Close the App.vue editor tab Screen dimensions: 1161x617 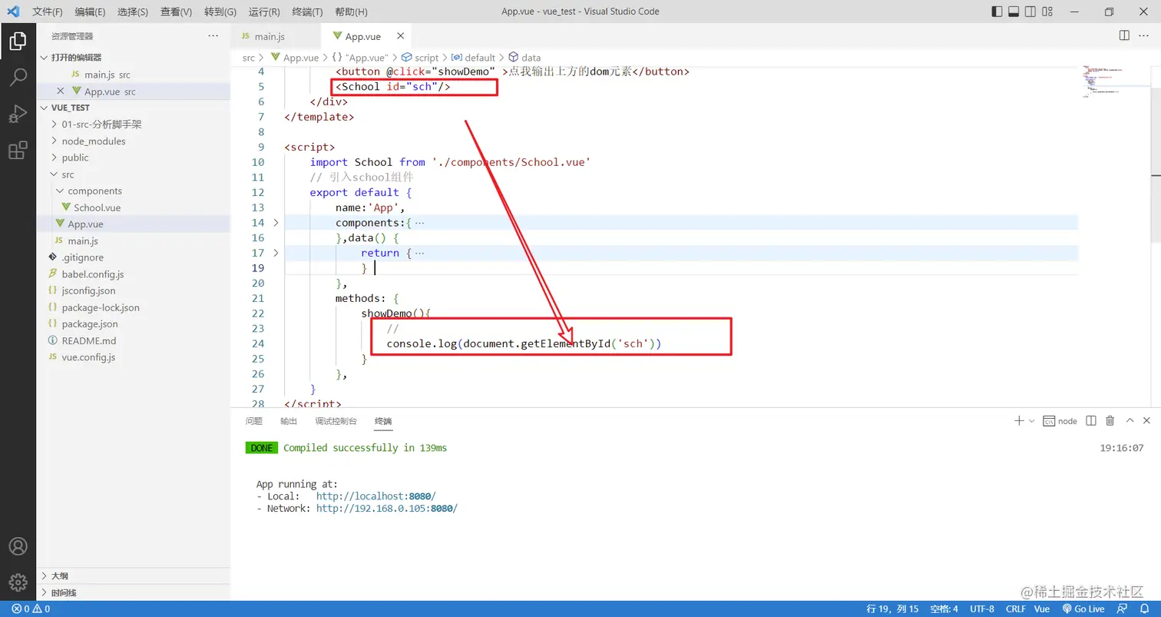(x=399, y=36)
